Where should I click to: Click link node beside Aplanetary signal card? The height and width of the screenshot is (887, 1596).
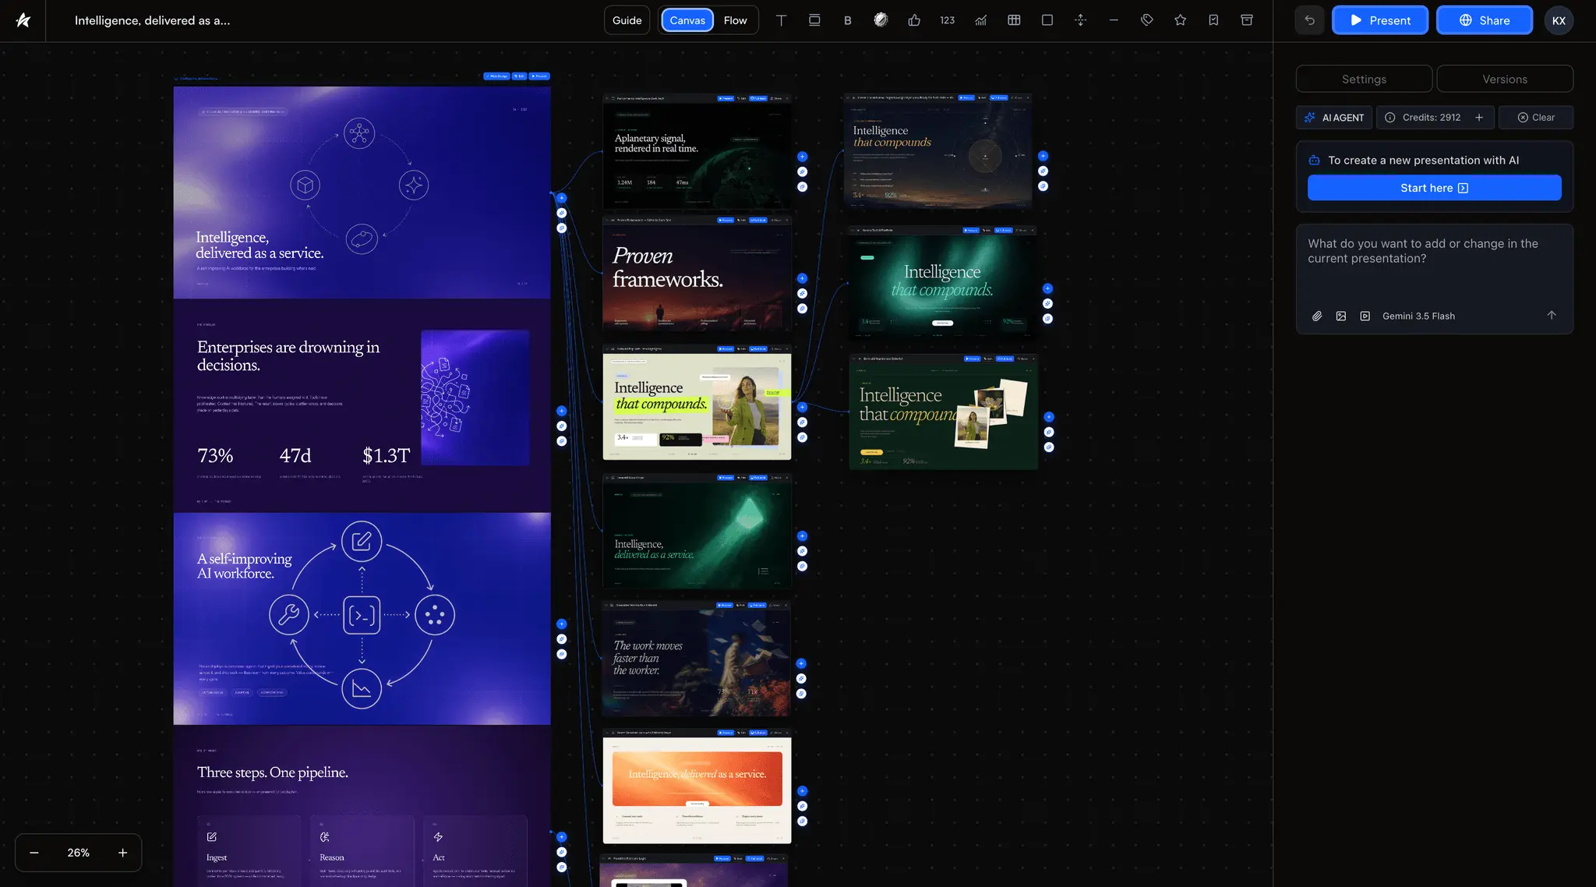[x=802, y=187]
